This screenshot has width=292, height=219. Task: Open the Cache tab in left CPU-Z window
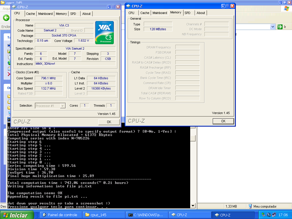pos(30,14)
